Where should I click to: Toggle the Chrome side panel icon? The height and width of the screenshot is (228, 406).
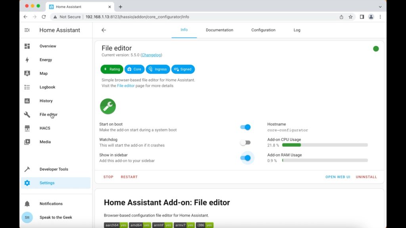click(362, 17)
